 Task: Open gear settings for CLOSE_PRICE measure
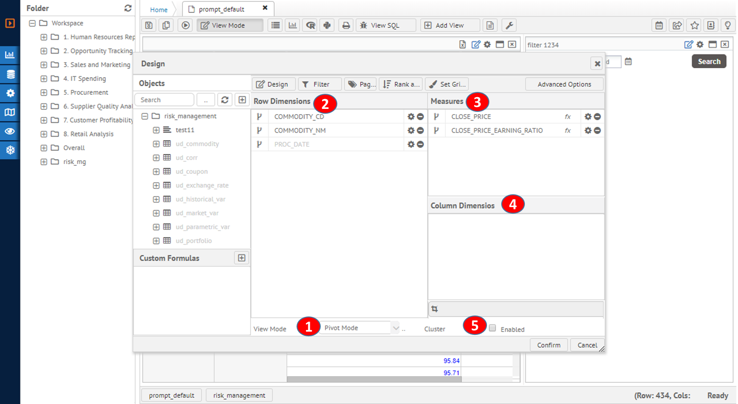(x=588, y=117)
